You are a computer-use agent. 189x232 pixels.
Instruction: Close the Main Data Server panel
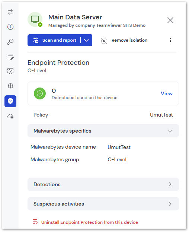coord(170,20)
